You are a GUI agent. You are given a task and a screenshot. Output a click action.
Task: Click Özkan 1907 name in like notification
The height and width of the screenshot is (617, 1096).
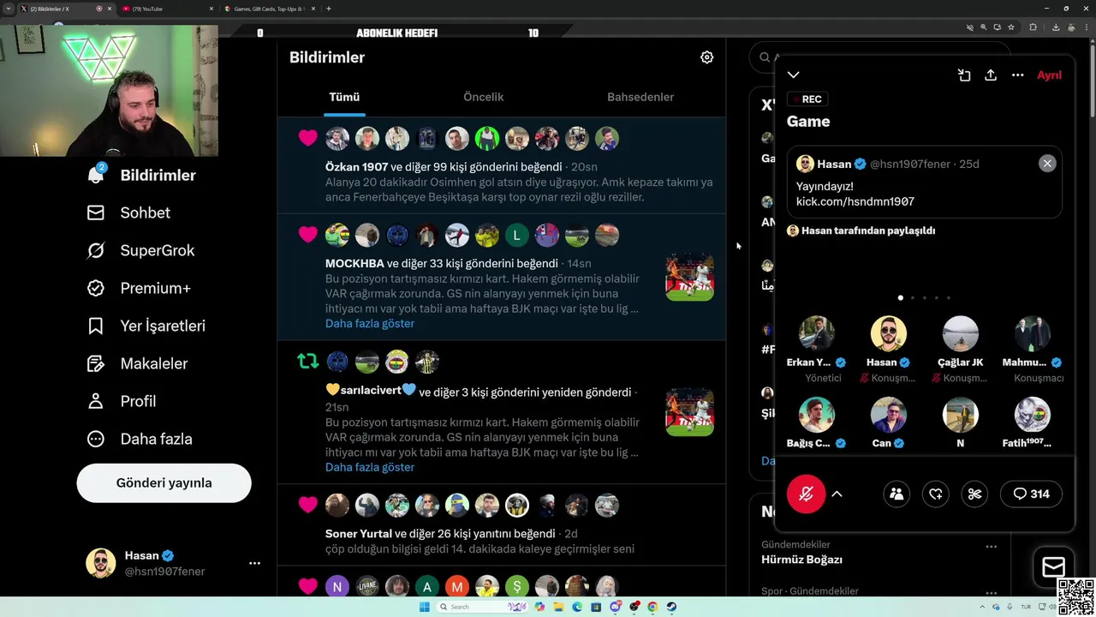tap(356, 167)
